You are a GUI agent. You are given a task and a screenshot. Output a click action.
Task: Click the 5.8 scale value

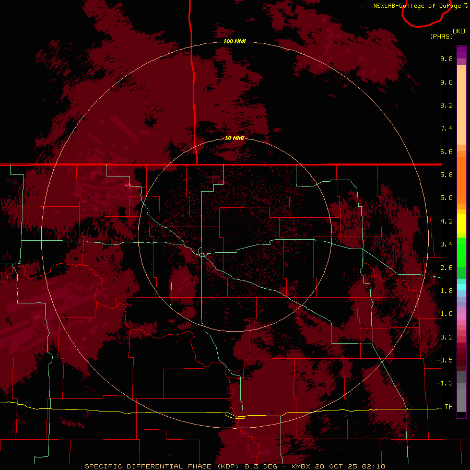pos(446,175)
